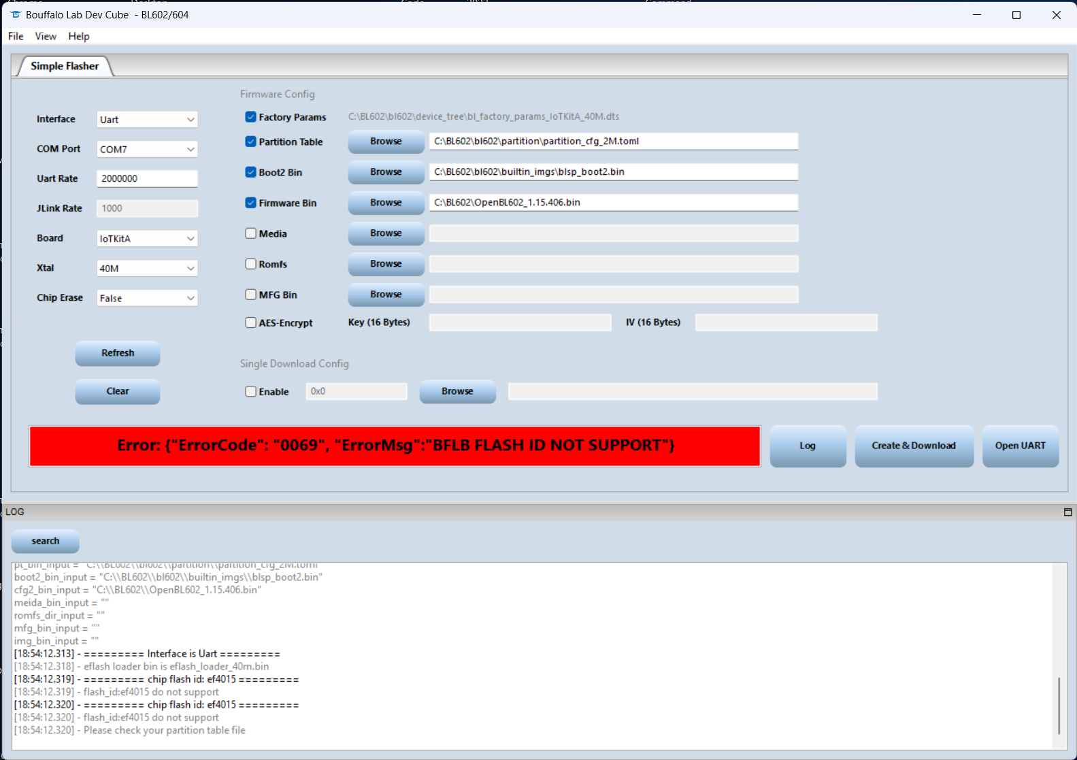Maximize the Dev Cube window
The image size is (1077, 760).
(1016, 14)
